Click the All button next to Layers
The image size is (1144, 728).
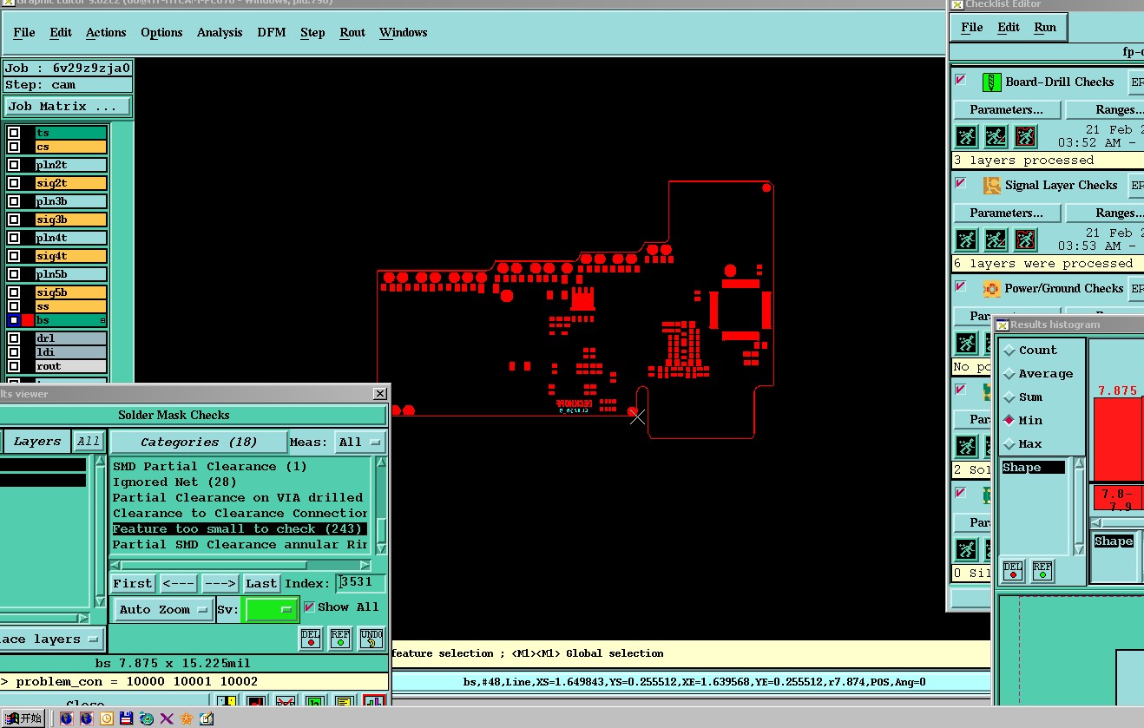click(89, 442)
